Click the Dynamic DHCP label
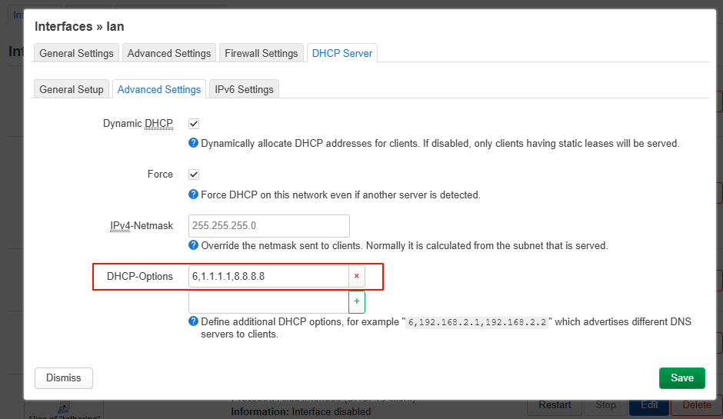 (138, 124)
